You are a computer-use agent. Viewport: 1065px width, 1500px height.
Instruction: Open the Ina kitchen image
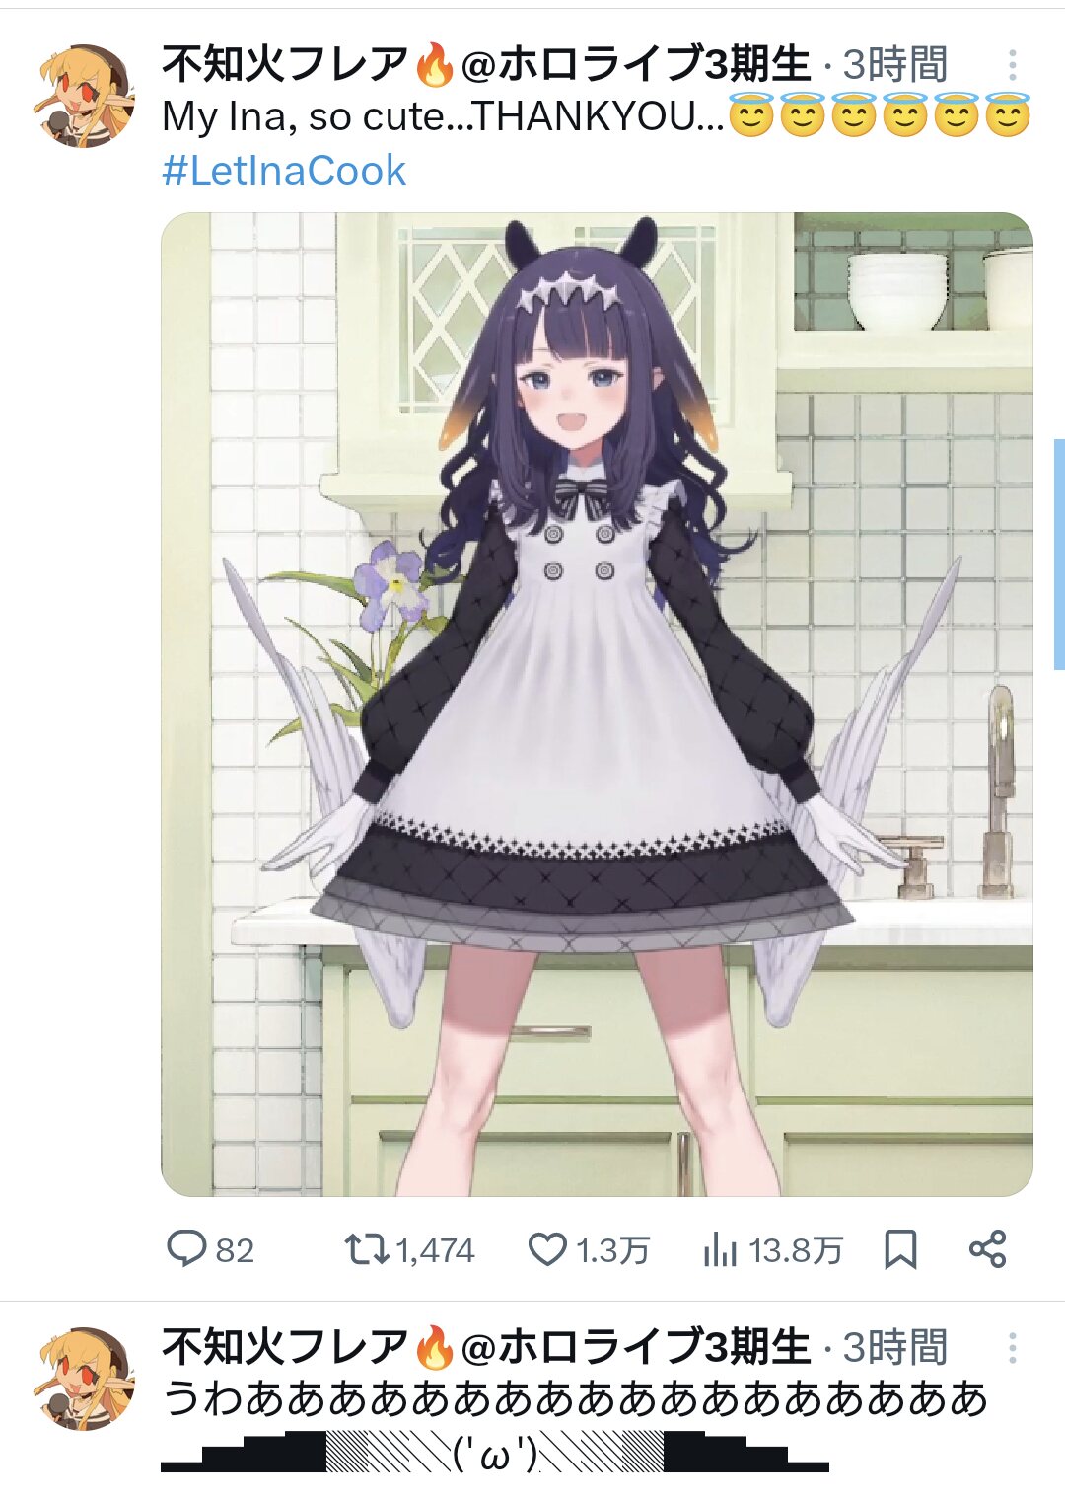597,705
